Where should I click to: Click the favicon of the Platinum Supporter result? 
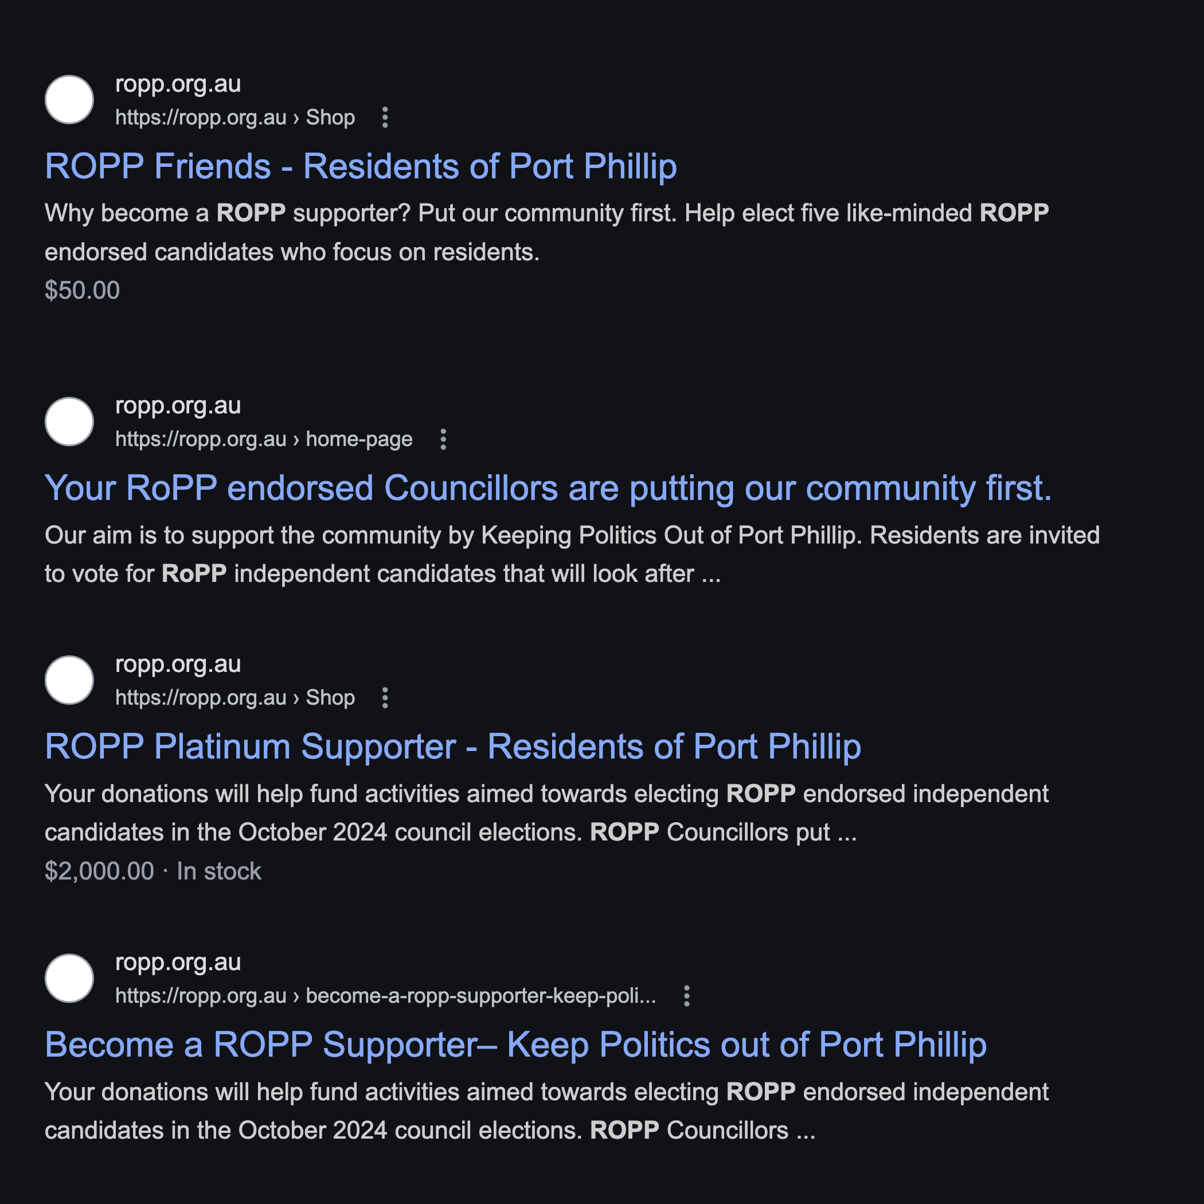(x=69, y=680)
